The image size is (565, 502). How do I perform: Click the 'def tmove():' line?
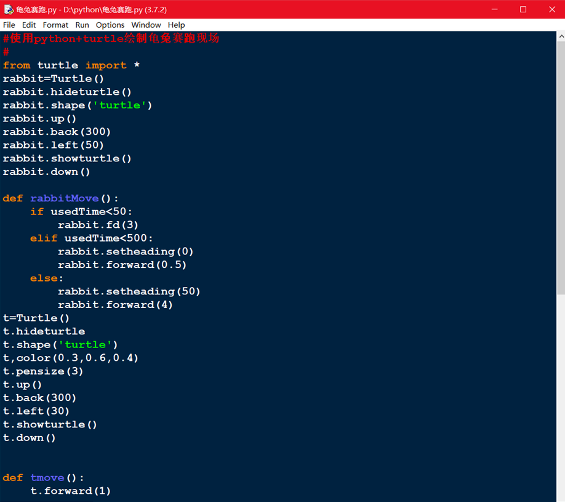tap(43, 478)
